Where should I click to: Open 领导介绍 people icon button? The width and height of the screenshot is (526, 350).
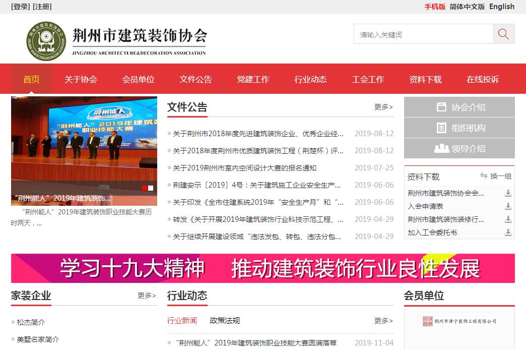click(x=459, y=149)
